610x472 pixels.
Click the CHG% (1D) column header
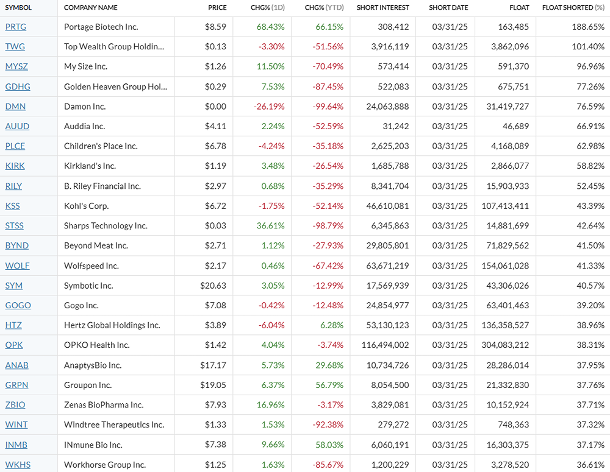tap(268, 7)
